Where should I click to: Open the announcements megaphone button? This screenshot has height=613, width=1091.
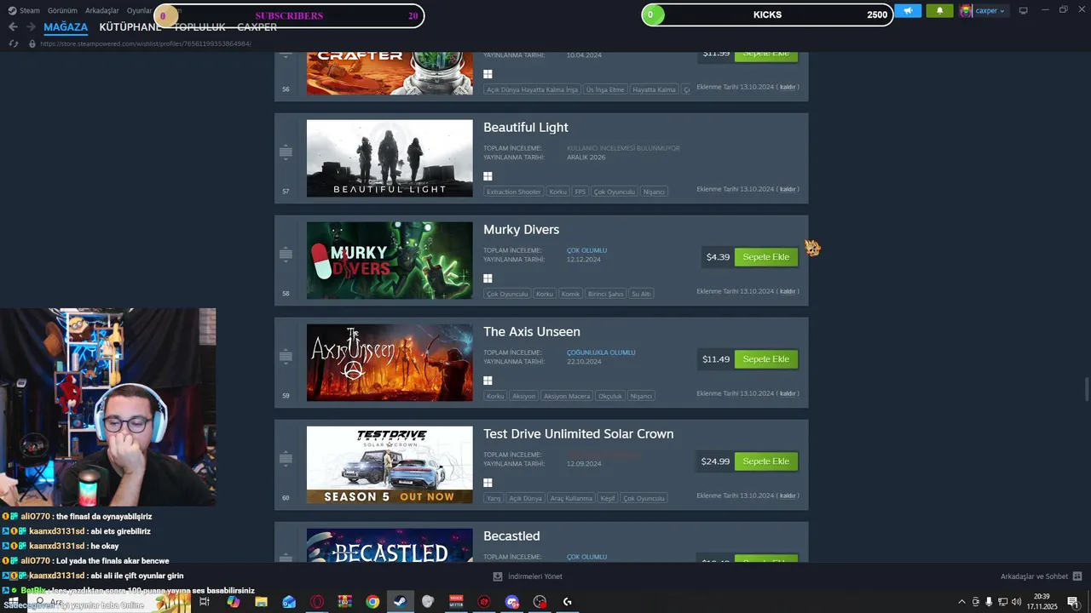(x=908, y=11)
